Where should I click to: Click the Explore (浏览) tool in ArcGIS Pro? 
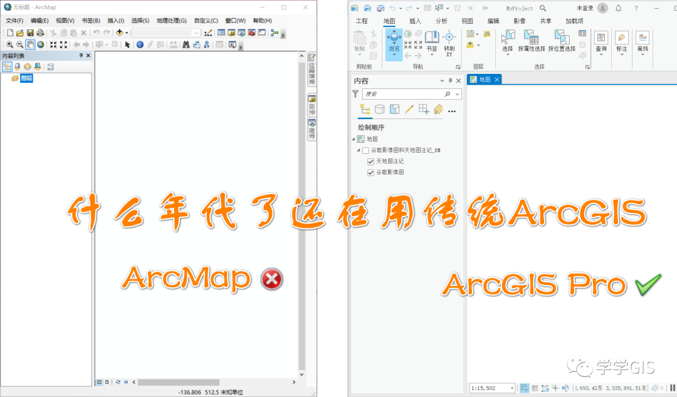click(x=394, y=45)
